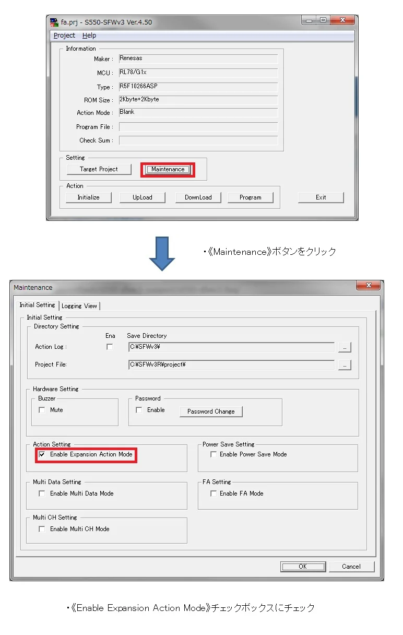Viewport: 403px width, 635px height.
Task: Open the Project menu
Action: [x=64, y=36]
